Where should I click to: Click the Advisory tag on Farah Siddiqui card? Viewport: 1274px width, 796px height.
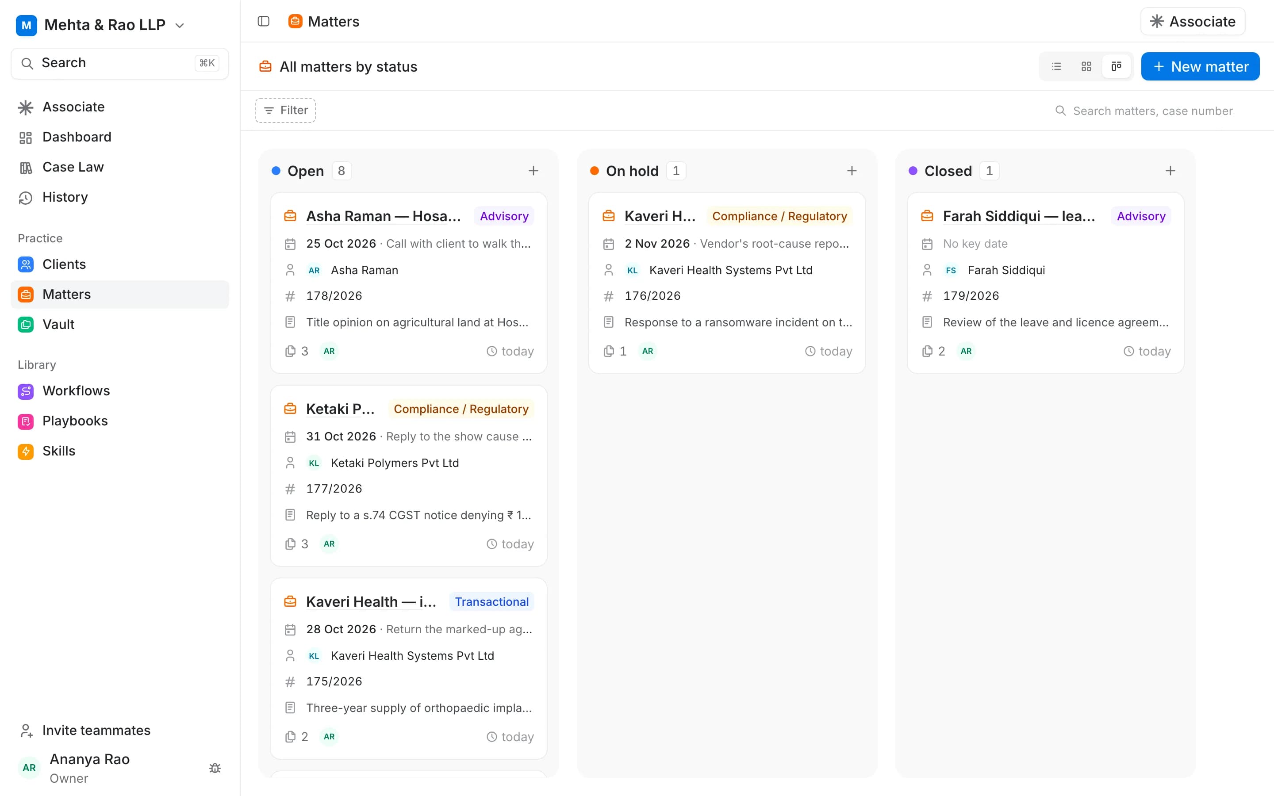[1141, 216]
